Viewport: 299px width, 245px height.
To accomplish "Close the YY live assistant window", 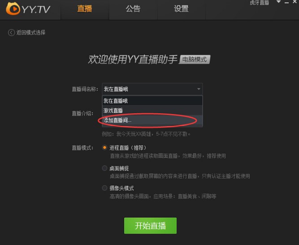I will pyautogui.click(x=295, y=2).
